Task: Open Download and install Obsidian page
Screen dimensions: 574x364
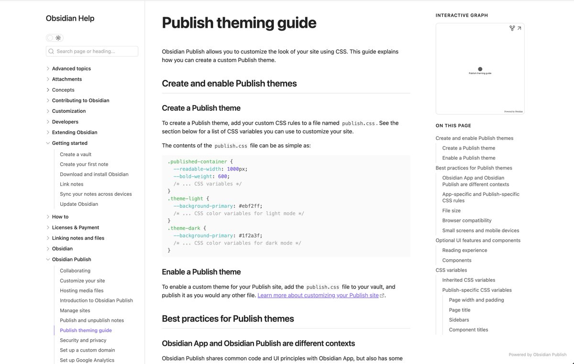Action: (x=94, y=174)
